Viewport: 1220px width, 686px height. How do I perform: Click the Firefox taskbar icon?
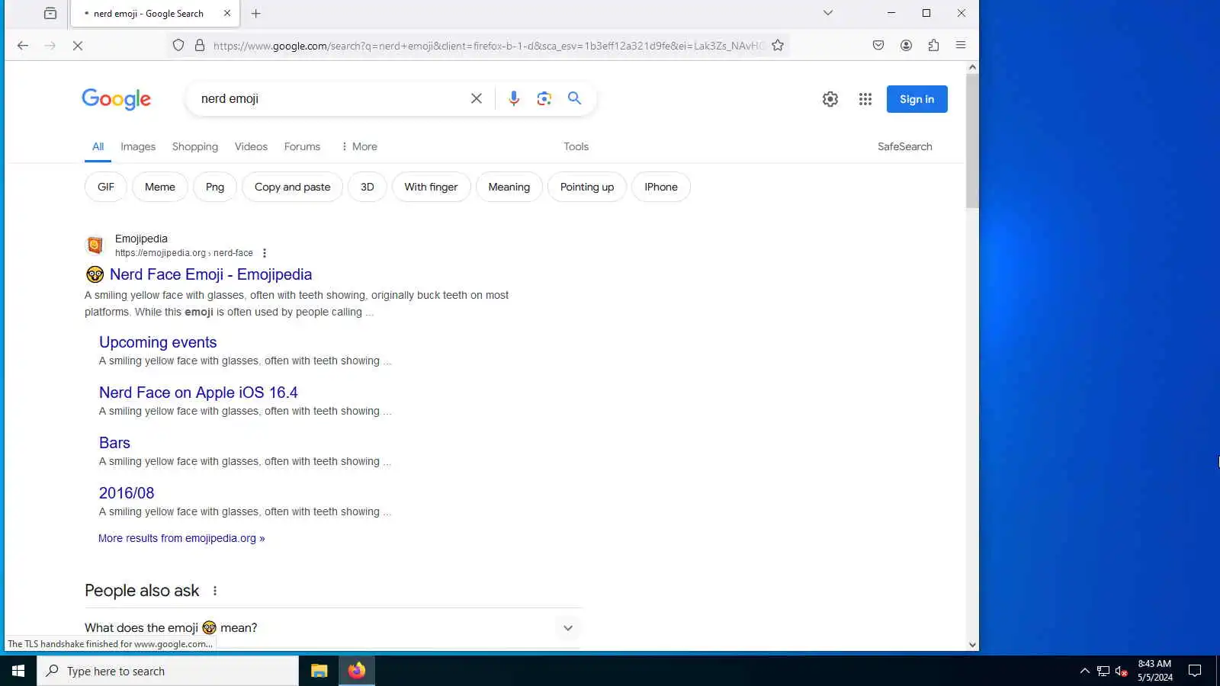(x=356, y=671)
